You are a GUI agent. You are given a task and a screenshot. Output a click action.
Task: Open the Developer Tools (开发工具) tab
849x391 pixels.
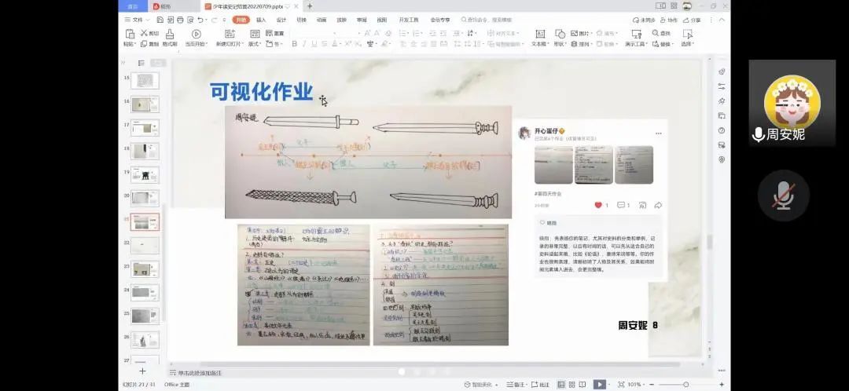[x=409, y=20]
